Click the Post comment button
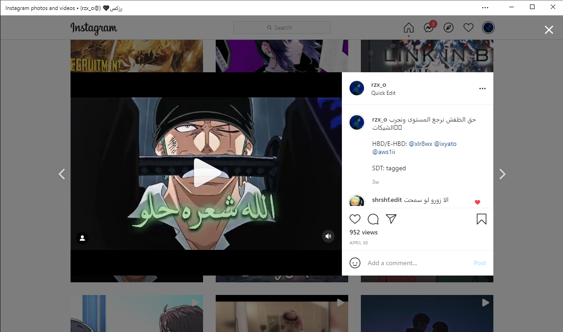Screen dimensions: 563x332 [480, 263]
